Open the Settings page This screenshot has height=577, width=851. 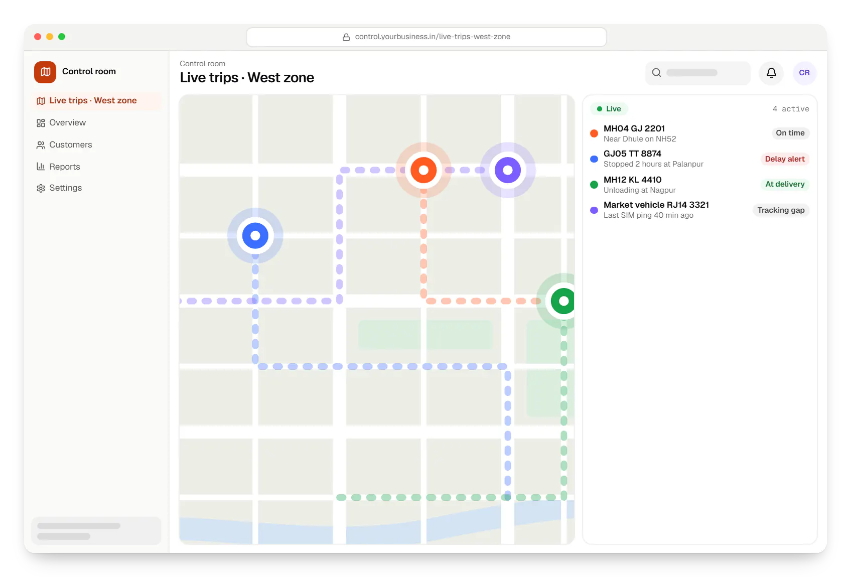tap(96, 188)
